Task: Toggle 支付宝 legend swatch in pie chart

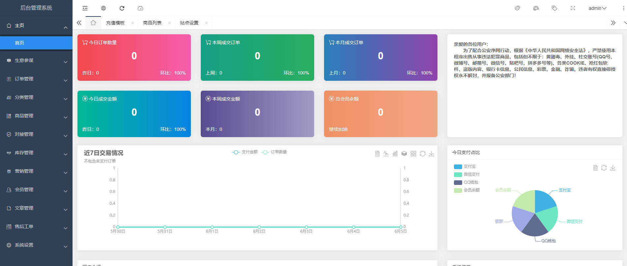Action: [x=458, y=167]
